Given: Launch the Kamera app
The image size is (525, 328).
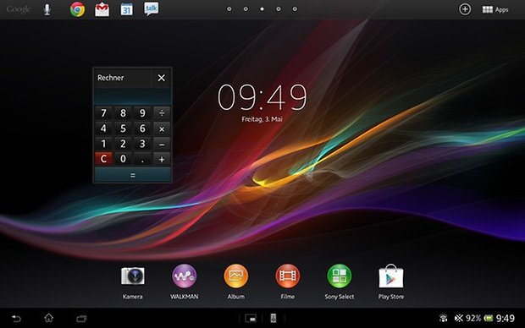Looking at the screenshot, I should tap(133, 282).
